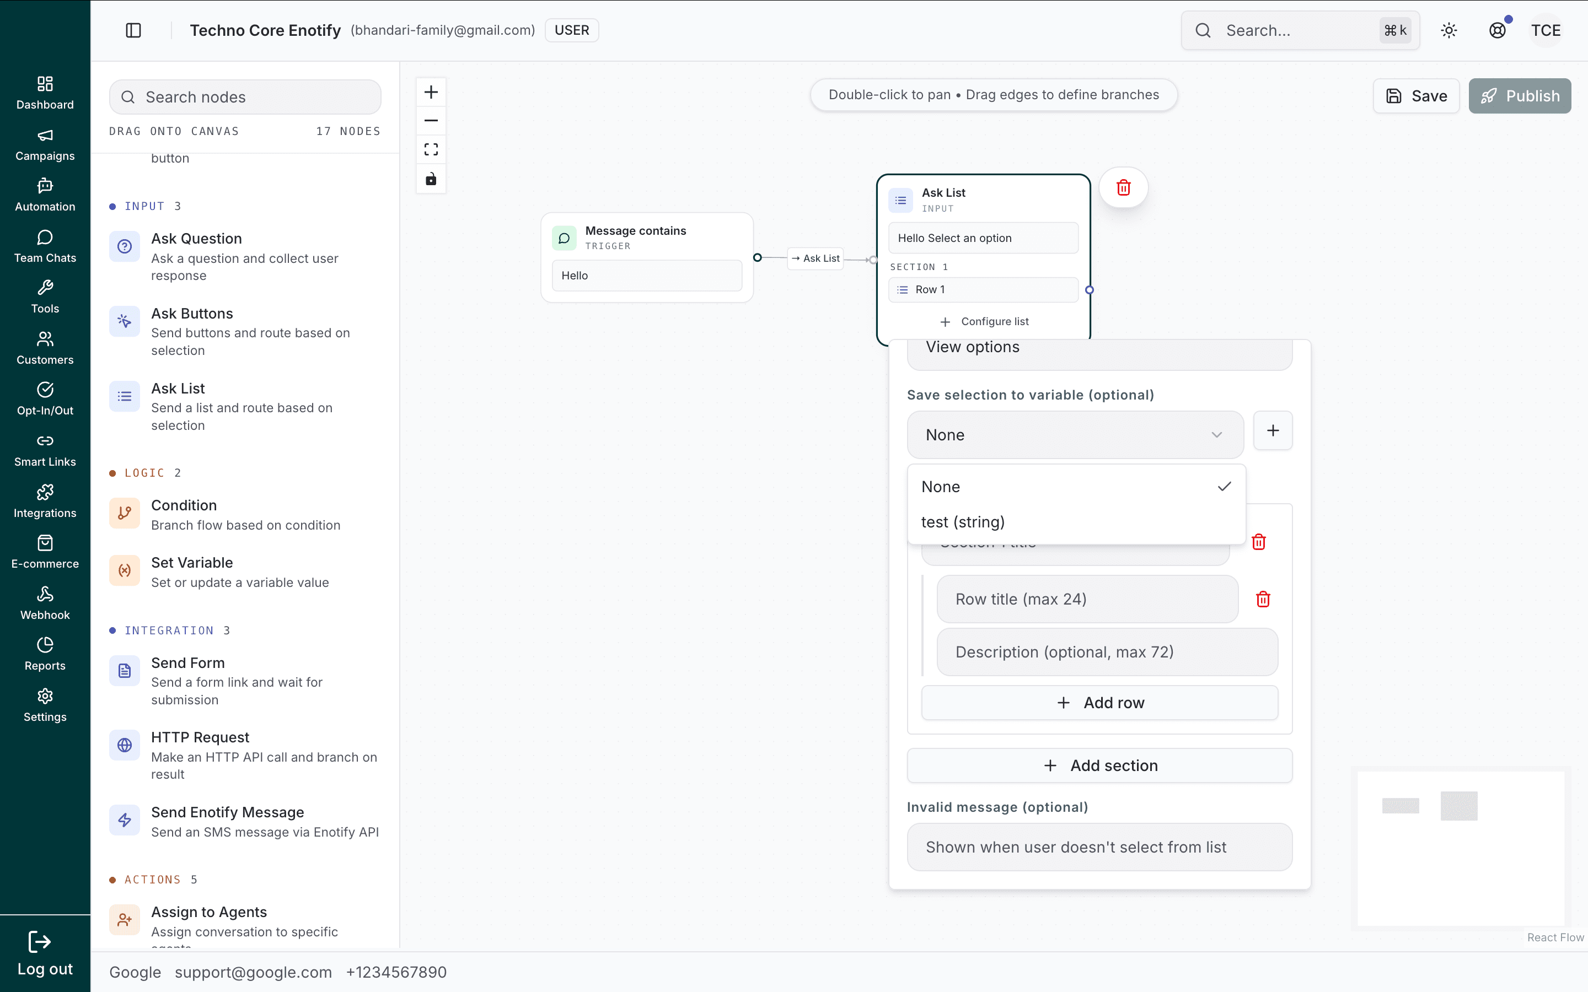The width and height of the screenshot is (1588, 992).
Task: Select the Message contains trigger node
Action: coord(647,257)
